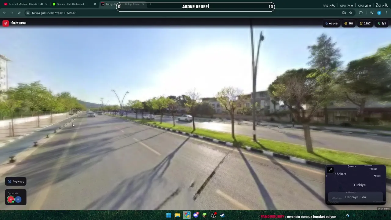
Task: Click Ankara on the minimap
Action: pos(341,174)
